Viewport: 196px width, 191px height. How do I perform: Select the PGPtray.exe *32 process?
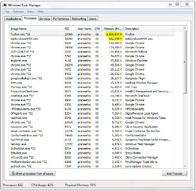(x=91, y=87)
